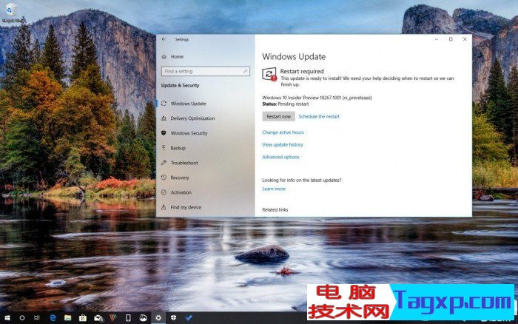This screenshot has height=324, width=518.
Task: Select the Recovery clock icon
Action: pos(164,178)
